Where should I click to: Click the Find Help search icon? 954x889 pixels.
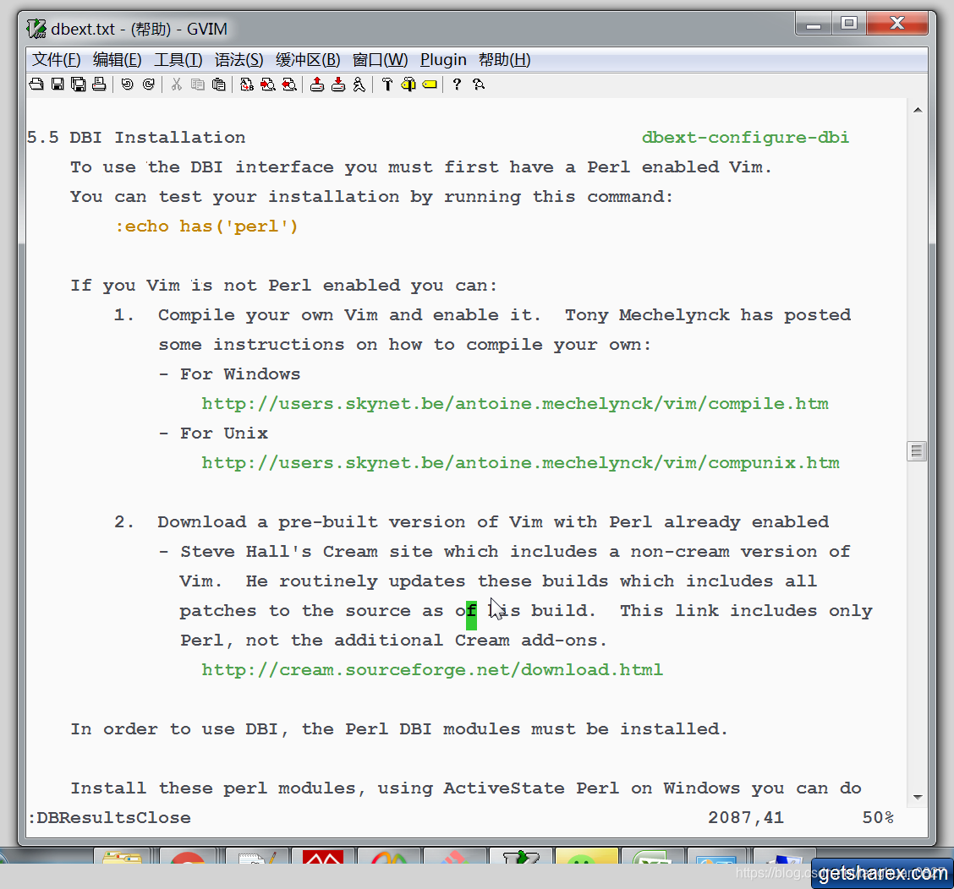point(479,85)
